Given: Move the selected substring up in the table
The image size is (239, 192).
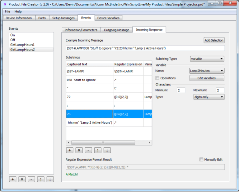Looking at the screenshot, I should click(97, 150).
